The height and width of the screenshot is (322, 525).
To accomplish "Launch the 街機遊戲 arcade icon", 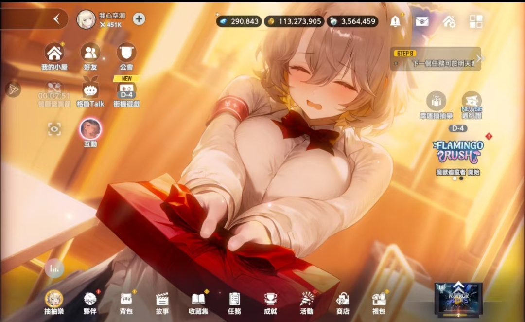I will pos(126,92).
